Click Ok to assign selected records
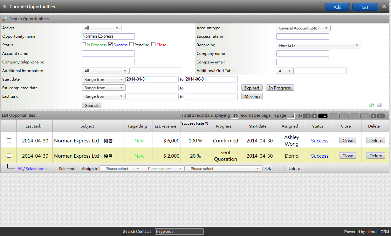 pos(268,168)
